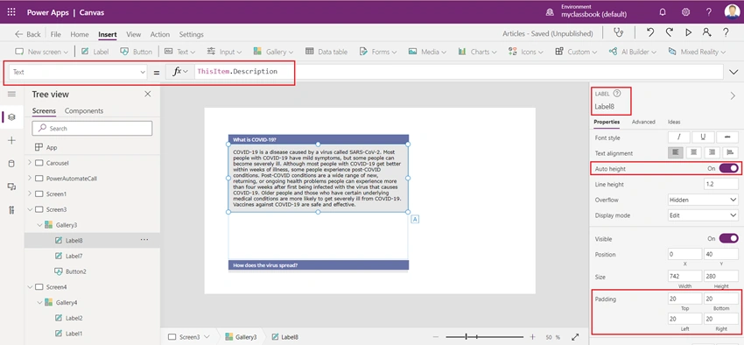Zoom in with the plus button
744x345 pixels.
coord(533,337)
